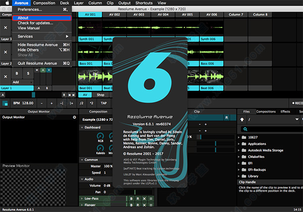The width and height of the screenshot is (303, 212).
Task: Click the file browser search icon
Action: click(x=245, y=129)
